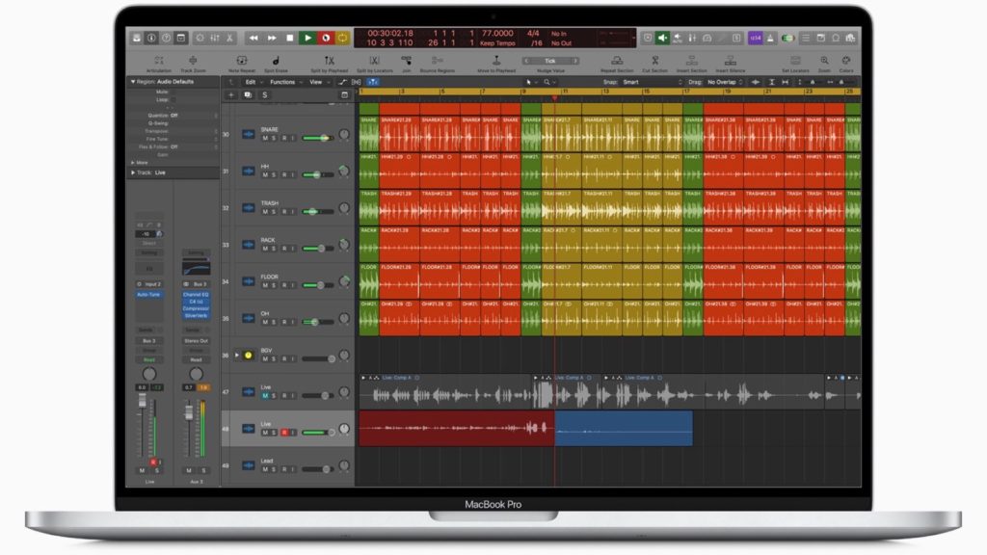The width and height of the screenshot is (987, 555).
Task: Open the Colors palette toolbar icon
Action: pos(846,61)
